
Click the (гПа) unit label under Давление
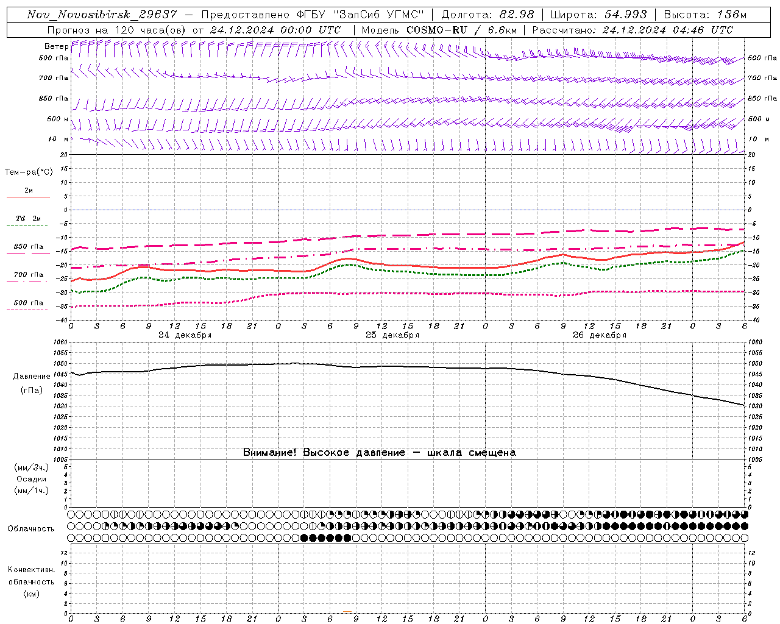[x=32, y=391]
